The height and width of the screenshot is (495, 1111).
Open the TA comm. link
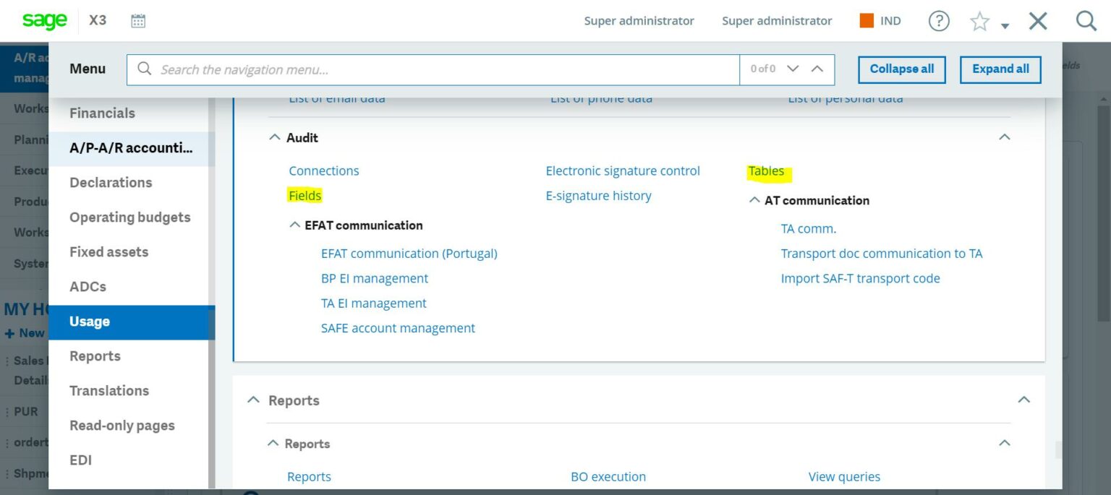[x=809, y=228]
